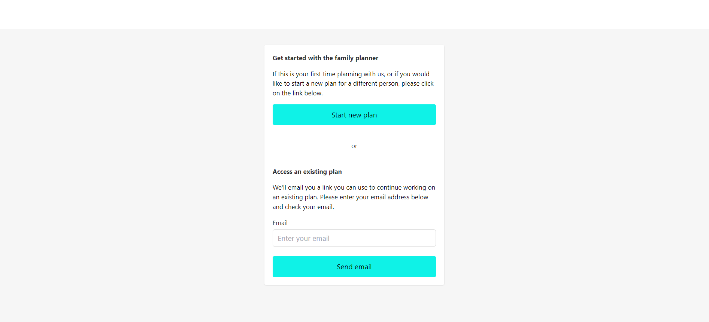Click the 'or' divider text
This screenshot has height=322, width=709.
[354, 146]
